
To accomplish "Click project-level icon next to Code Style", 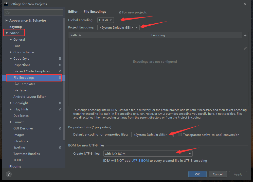I will (60, 58).
